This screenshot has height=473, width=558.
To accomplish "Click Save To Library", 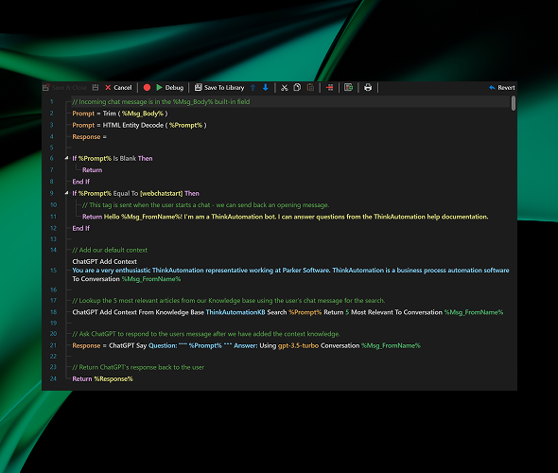I will [219, 88].
